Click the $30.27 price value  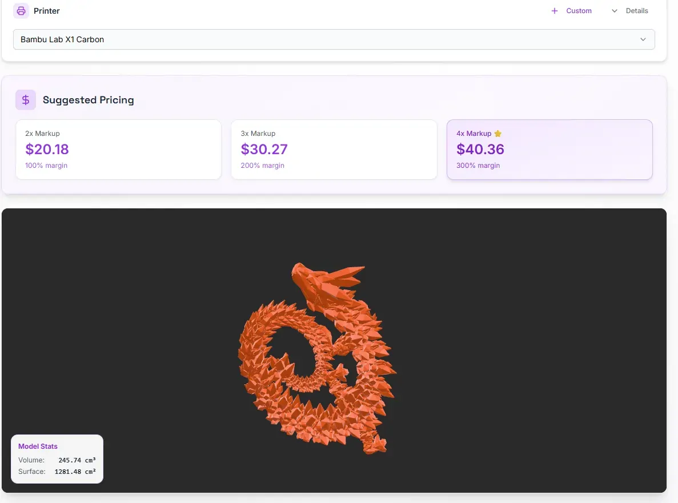click(x=264, y=150)
